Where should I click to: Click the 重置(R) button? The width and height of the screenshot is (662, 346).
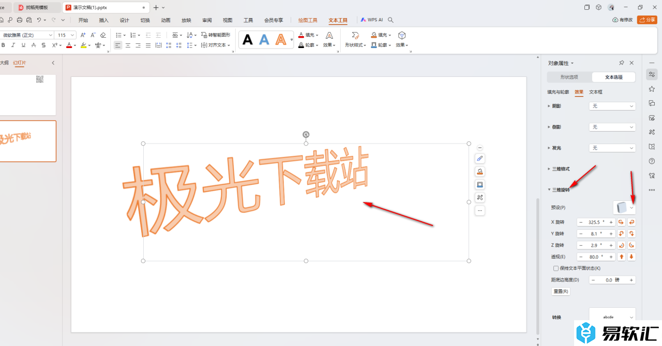[561, 291]
